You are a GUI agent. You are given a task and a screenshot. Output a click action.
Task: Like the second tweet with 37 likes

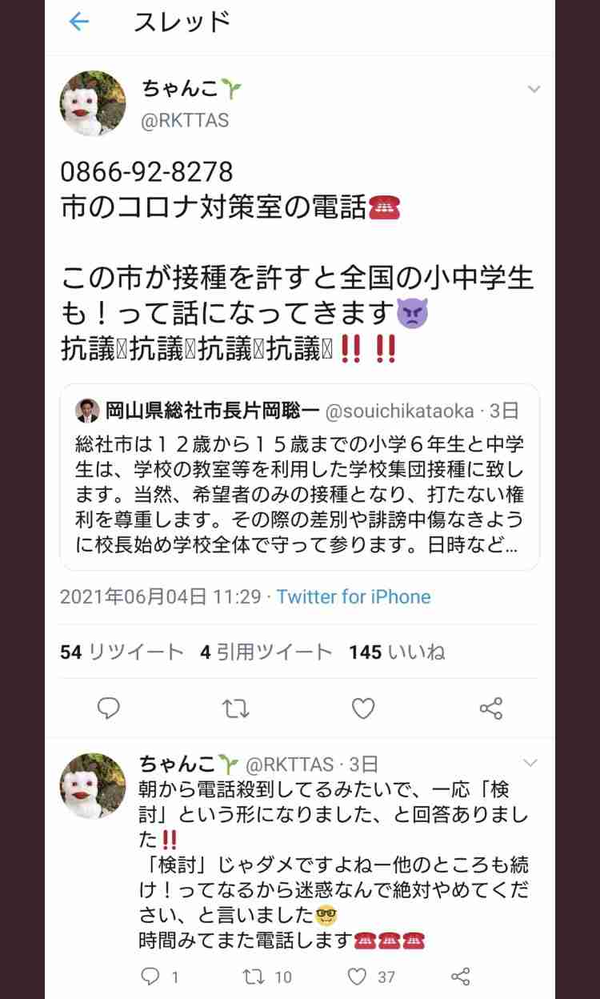(x=372, y=976)
